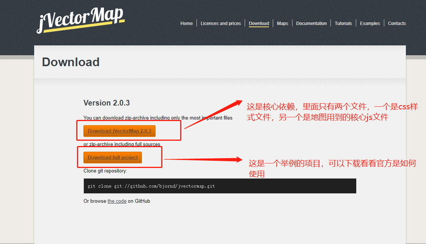Click the Download page title
The height and width of the screenshot is (244, 426).
point(71,62)
